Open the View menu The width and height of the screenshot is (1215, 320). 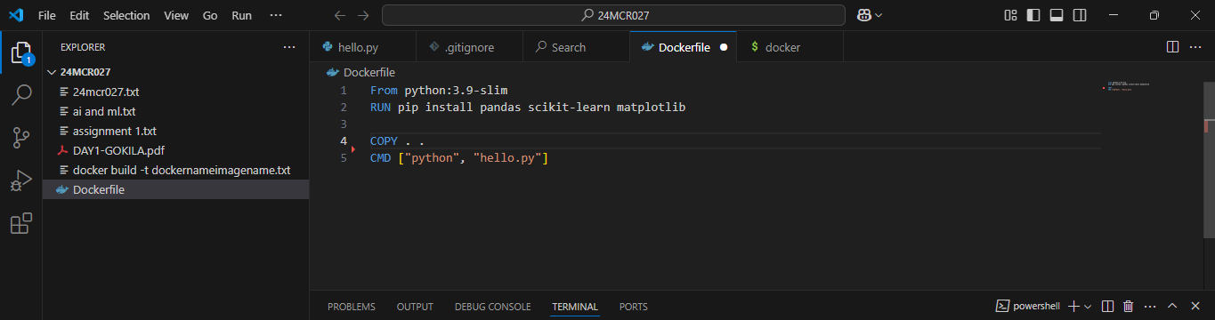pyautogui.click(x=176, y=15)
